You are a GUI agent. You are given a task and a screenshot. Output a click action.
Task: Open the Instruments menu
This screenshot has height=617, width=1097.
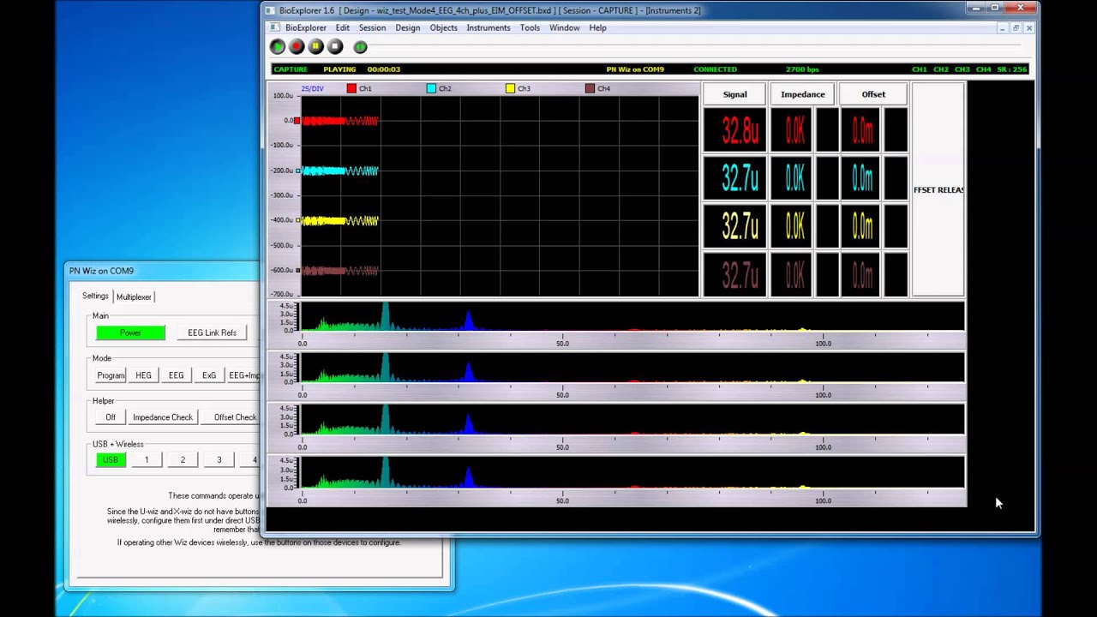[x=489, y=27]
